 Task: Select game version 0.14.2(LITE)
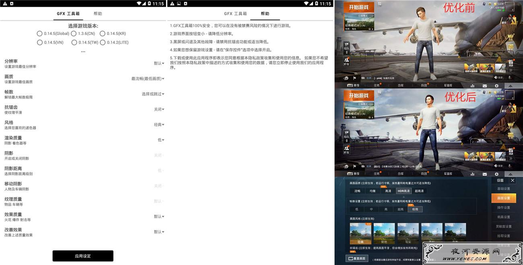tap(114, 43)
